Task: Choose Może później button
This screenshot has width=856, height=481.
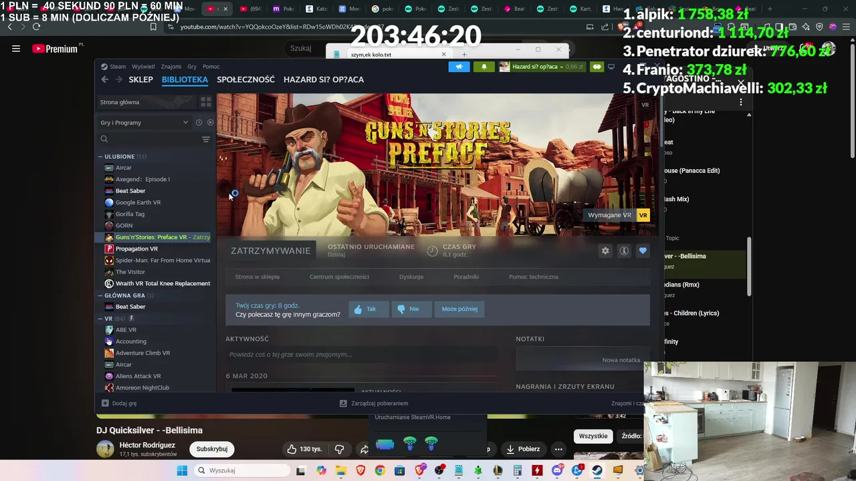Action: pos(459,309)
